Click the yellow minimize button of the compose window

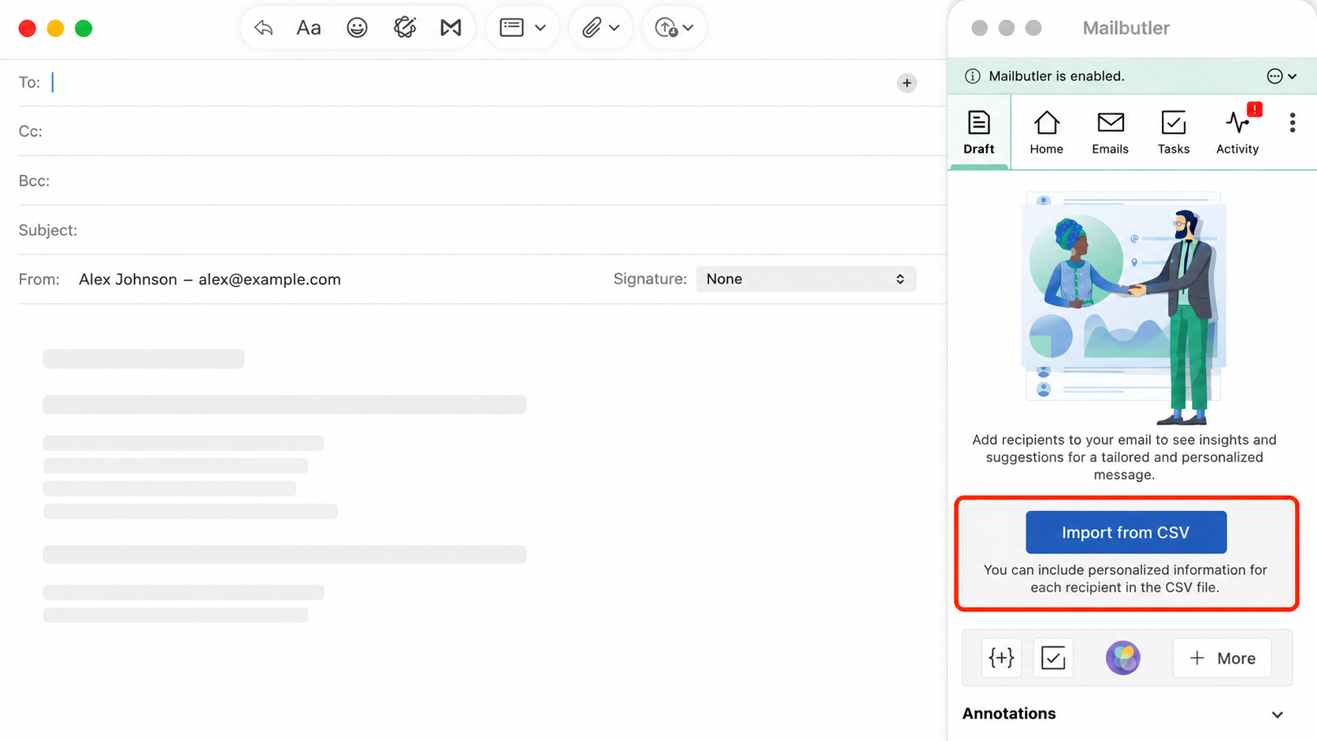[x=55, y=28]
